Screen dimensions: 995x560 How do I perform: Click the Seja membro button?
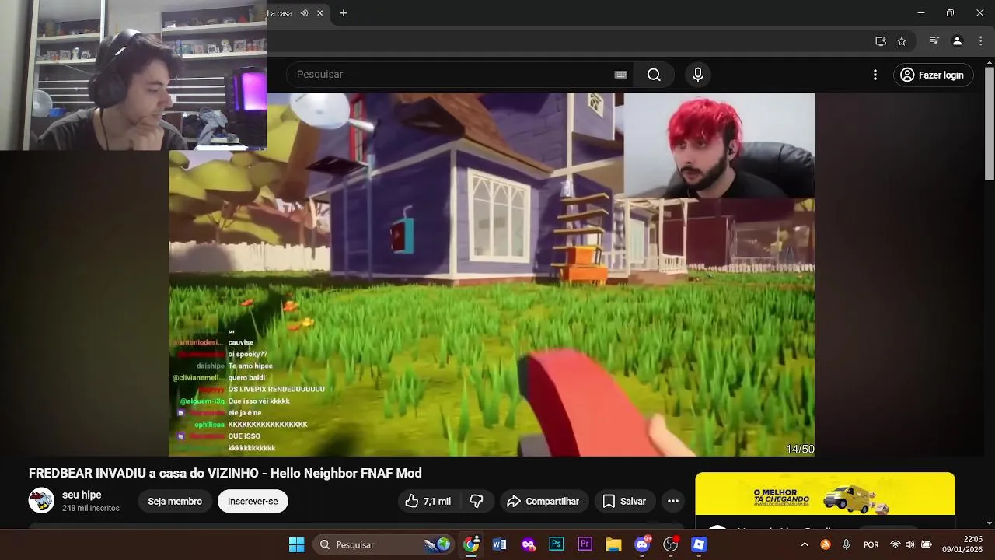point(175,502)
